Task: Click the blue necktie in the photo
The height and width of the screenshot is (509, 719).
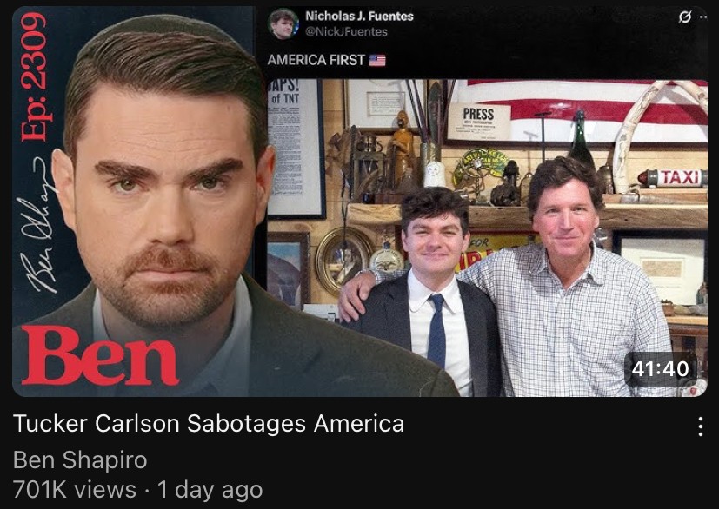Action: tap(436, 330)
